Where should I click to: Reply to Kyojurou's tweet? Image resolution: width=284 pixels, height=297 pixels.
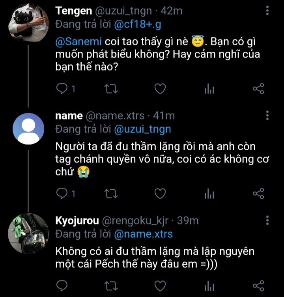[62, 286]
